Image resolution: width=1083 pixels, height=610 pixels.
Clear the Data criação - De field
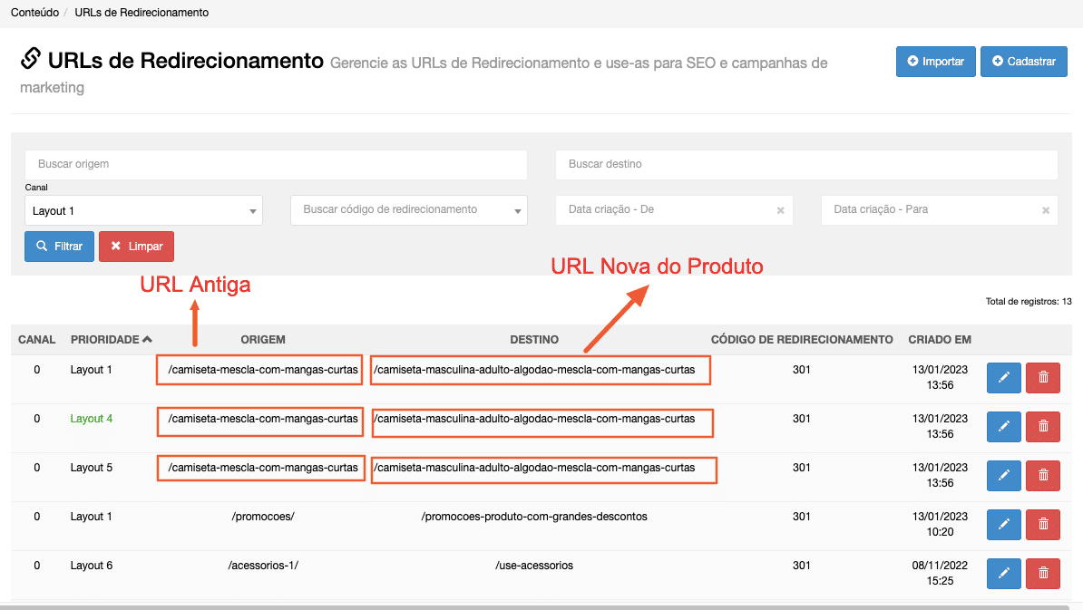[x=780, y=210]
